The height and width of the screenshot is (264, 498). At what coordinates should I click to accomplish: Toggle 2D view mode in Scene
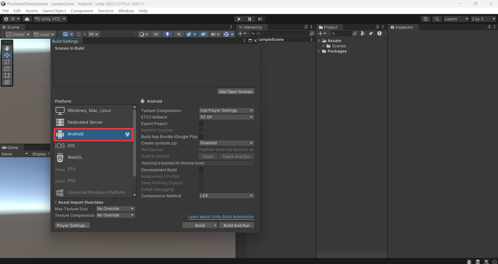(x=156, y=34)
